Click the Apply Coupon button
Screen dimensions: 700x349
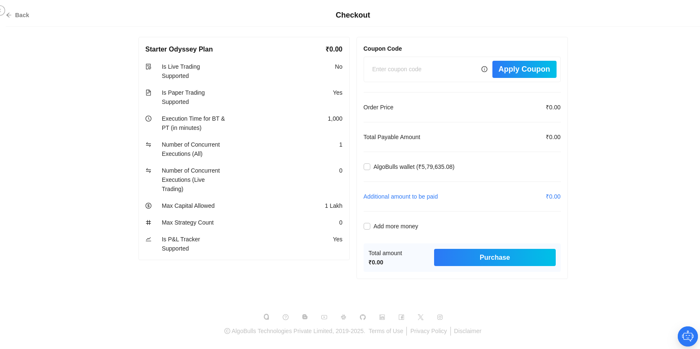524,69
